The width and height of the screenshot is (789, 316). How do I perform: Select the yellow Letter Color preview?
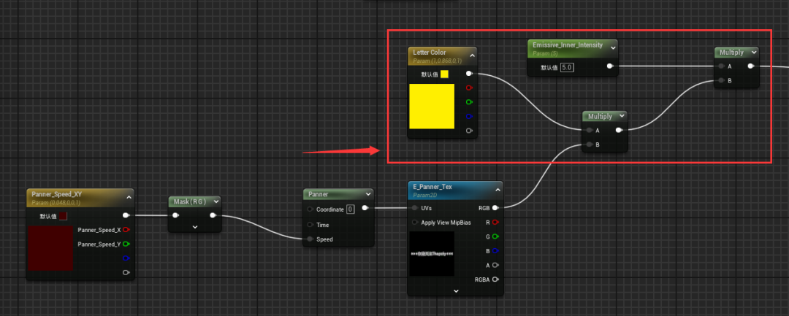[432, 106]
